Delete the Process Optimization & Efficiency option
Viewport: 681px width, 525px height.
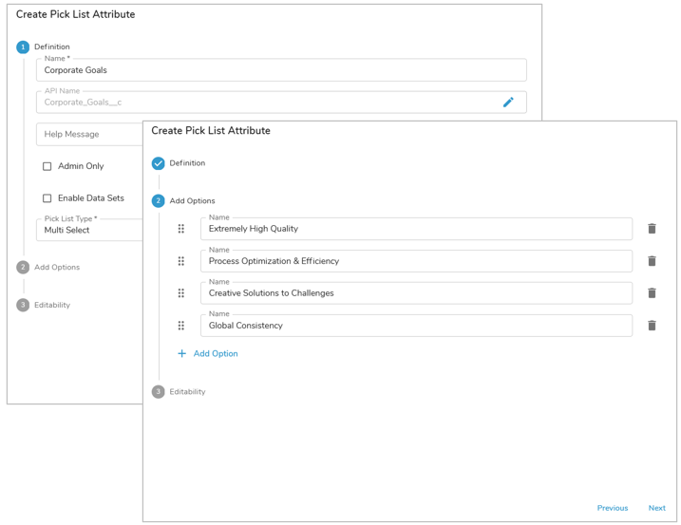pyautogui.click(x=652, y=261)
